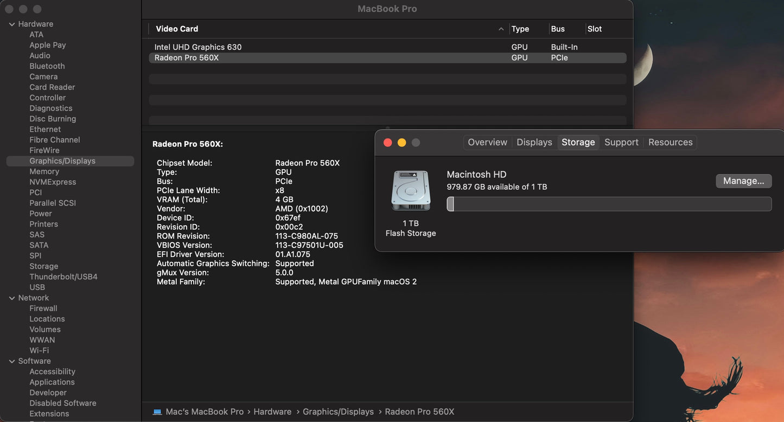Switch to the Overview tab
This screenshot has width=784, height=422.
pos(487,142)
